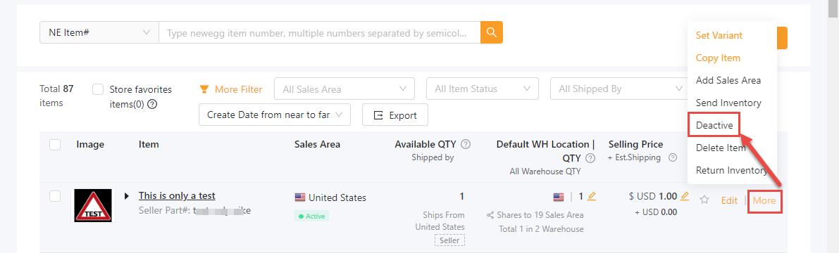Open the "This is only a test" link
Image resolution: width=839 pixels, height=253 pixels.
point(177,196)
